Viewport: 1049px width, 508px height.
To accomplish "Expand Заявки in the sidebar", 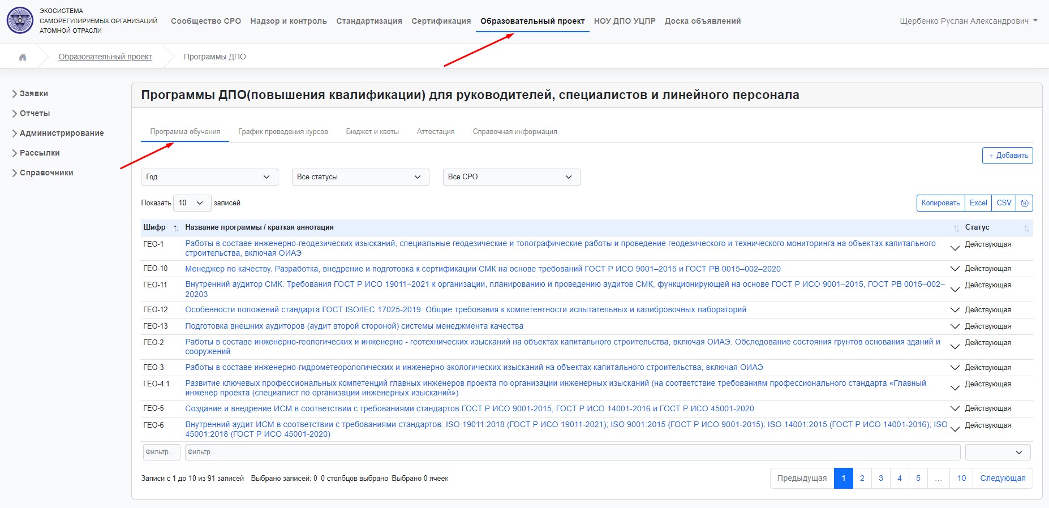I will pos(30,93).
